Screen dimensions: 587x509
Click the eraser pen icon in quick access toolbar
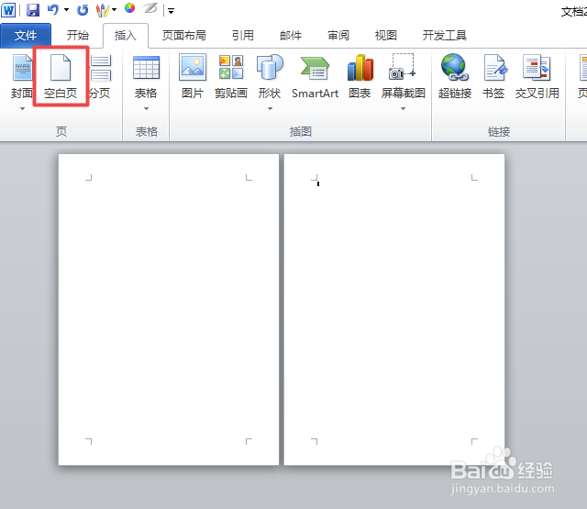tap(150, 8)
